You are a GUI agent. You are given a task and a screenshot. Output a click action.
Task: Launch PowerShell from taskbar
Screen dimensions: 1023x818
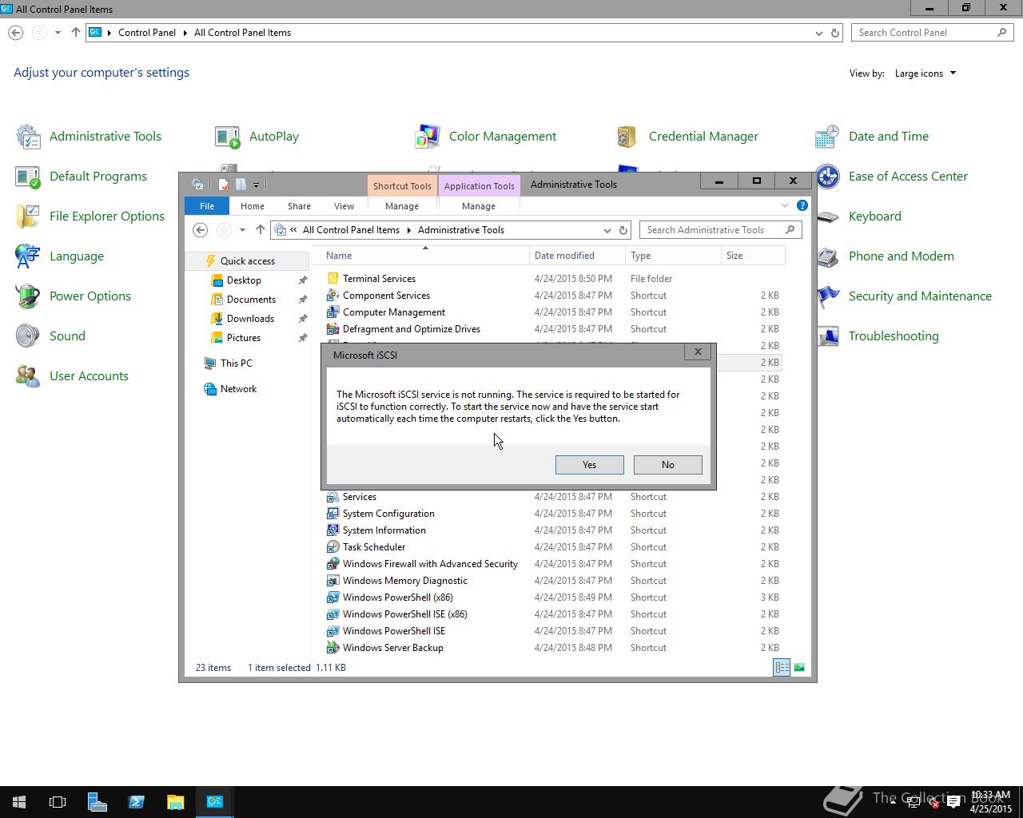[x=136, y=802]
